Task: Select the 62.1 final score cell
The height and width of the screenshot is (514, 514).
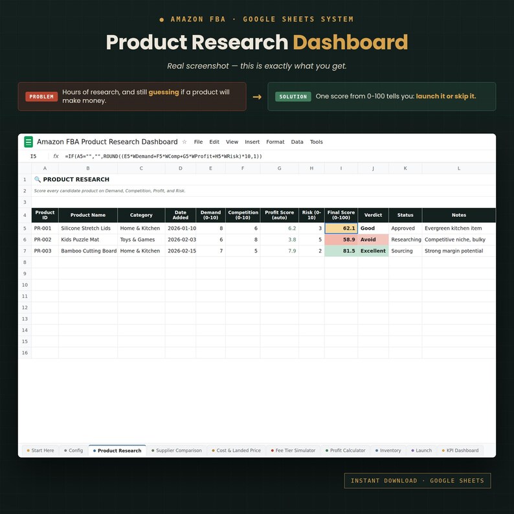Action: pos(341,228)
